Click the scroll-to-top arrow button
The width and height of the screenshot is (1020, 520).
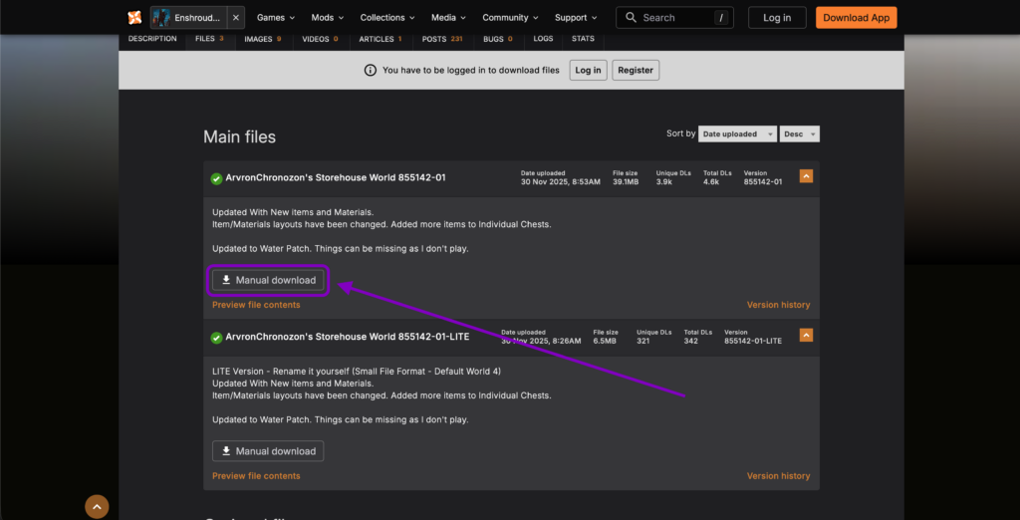[x=97, y=506]
